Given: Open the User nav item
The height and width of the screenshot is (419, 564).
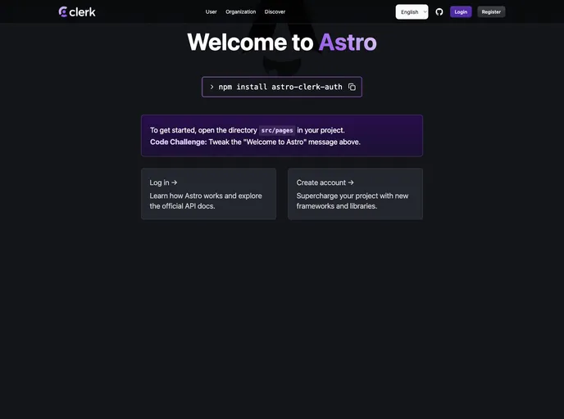Looking at the screenshot, I should [211, 11].
